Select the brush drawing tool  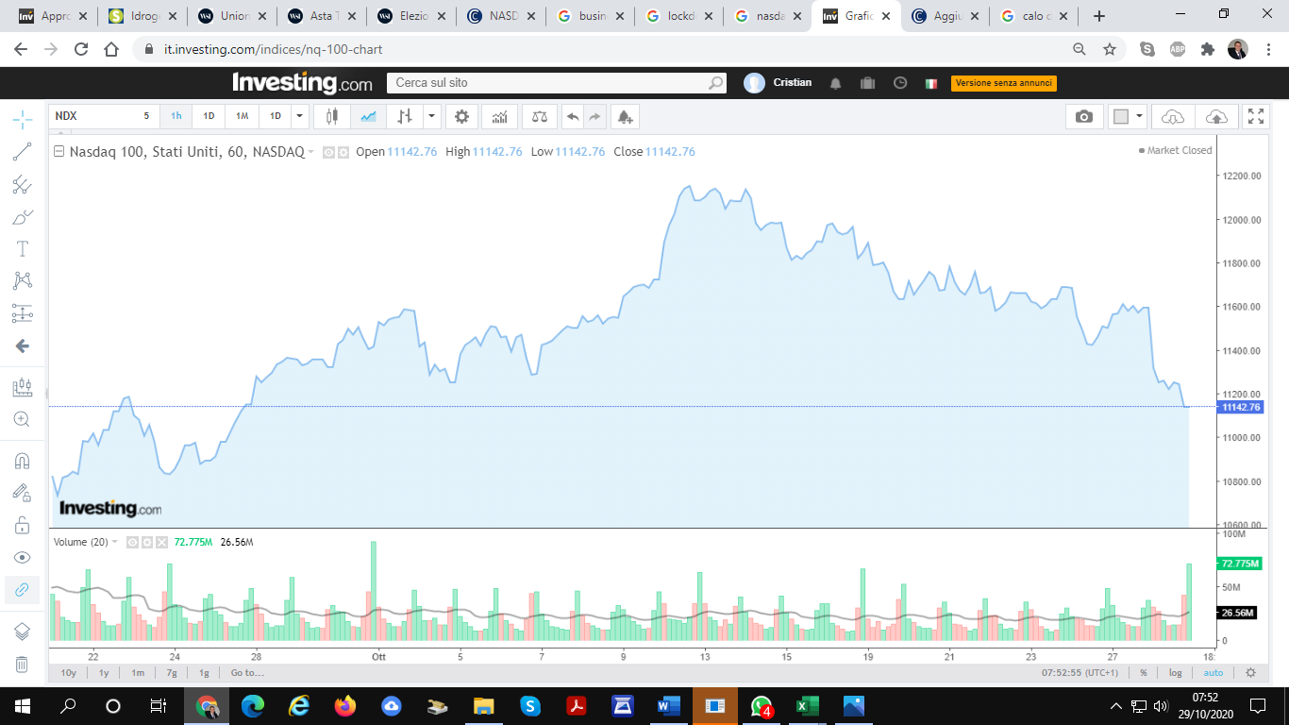[23, 216]
